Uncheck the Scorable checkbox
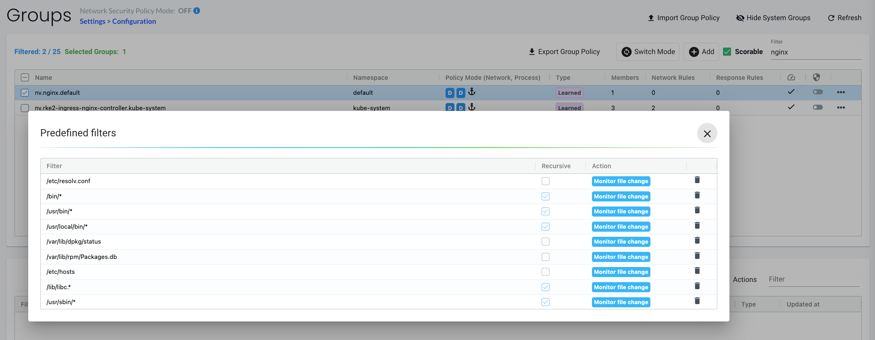The height and width of the screenshot is (340, 875). coord(727,52)
